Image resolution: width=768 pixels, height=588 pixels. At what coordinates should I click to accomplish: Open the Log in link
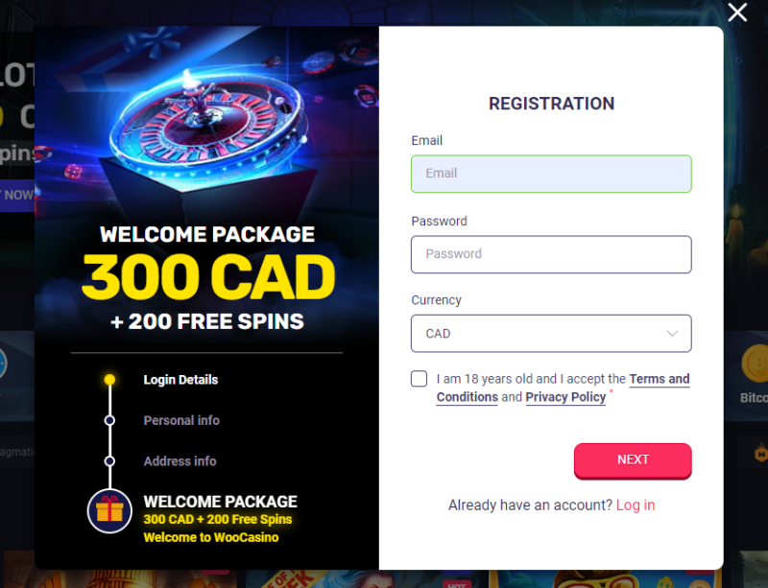[x=635, y=505]
